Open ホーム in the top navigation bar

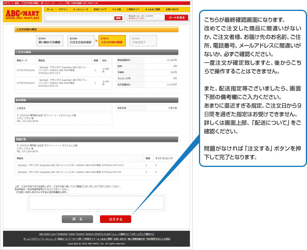pyautogui.click(x=50, y=9)
